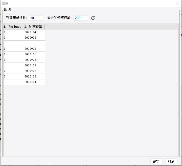Select cell 2020-05

coord(34,76)
